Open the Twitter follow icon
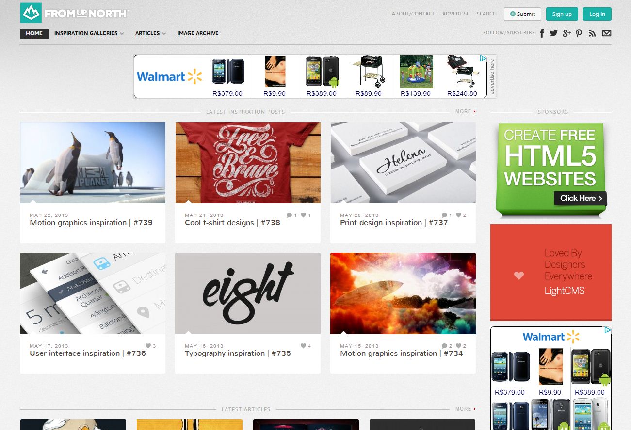This screenshot has width=631, height=430. 553,33
